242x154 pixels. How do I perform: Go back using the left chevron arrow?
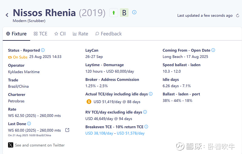[x=7, y=15]
